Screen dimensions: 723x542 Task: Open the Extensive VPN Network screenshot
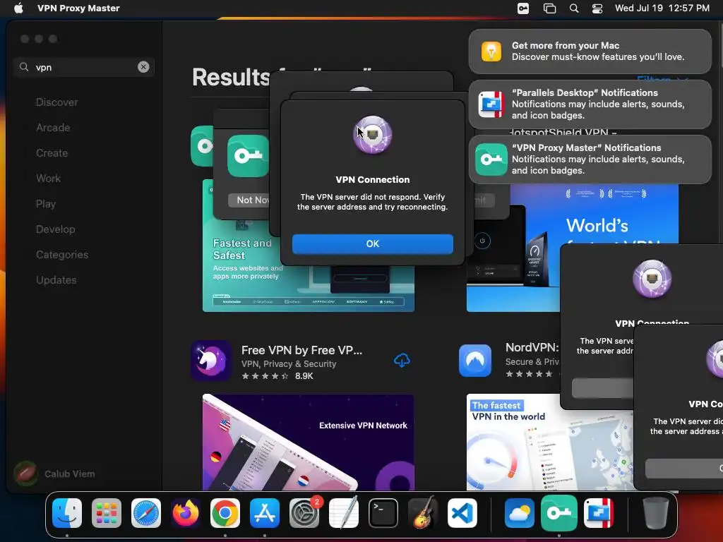308,442
